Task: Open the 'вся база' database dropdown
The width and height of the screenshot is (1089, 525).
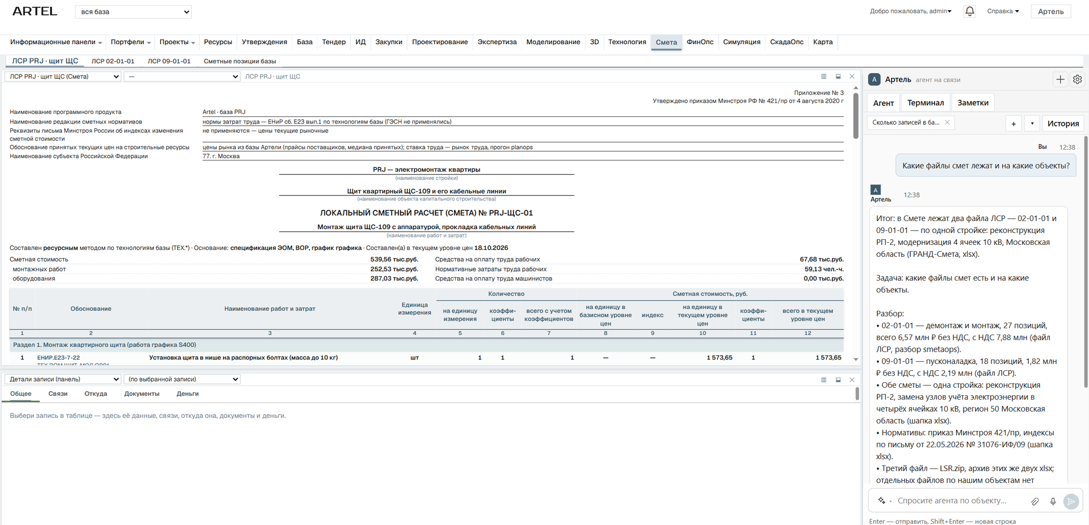Action: pyautogui.click(x=133, y=12)
